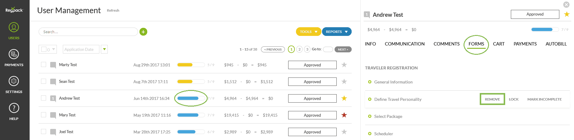Click the user Search field
This screenshot has height=140, width=574.
click(x=88, y=32)
